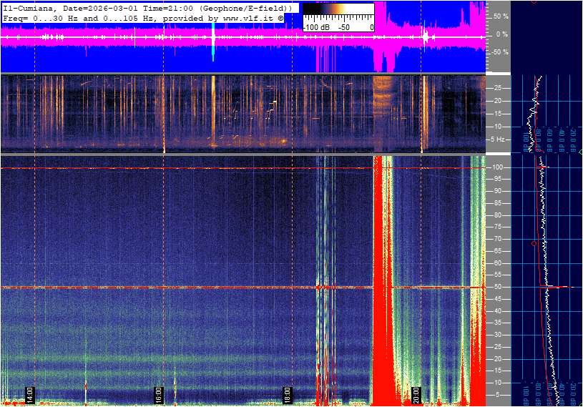Click the dB color scale gradient bar
This screenshot has height=407, width=583.
click(x=338, y=13)
